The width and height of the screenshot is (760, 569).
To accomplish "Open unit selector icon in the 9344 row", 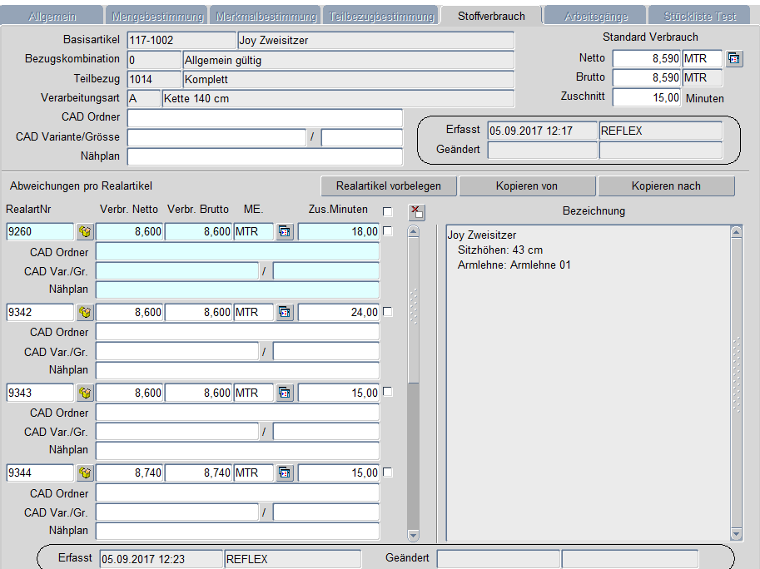I will pyautogui.click(x=285, y=473).
